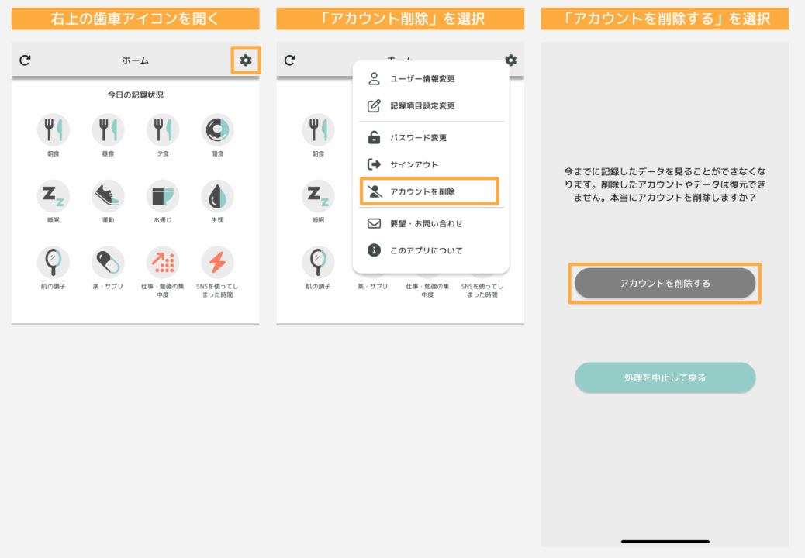This screenshot has height=558, width=805.
Task: Tap the refresh icon in the left screen
Action: click(25, 60)
